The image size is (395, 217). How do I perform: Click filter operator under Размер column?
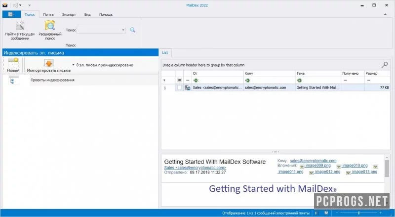tap(368, 81)
